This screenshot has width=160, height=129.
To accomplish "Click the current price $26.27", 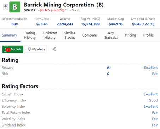I will pos(30,10).
